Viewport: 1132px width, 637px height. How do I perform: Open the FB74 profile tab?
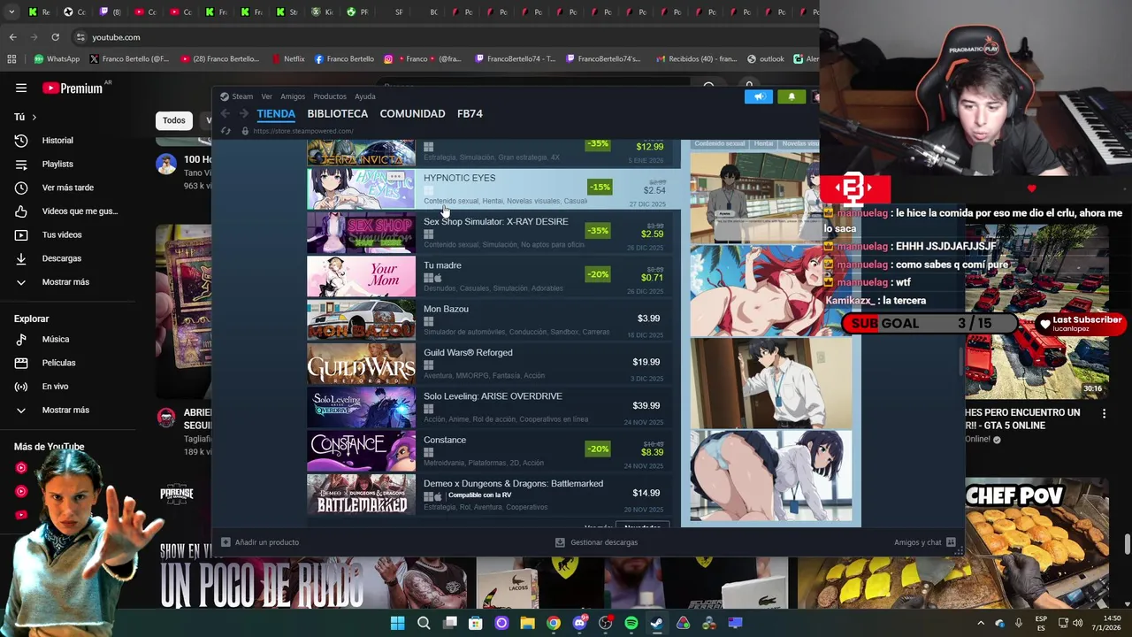[x=470, y=113]
